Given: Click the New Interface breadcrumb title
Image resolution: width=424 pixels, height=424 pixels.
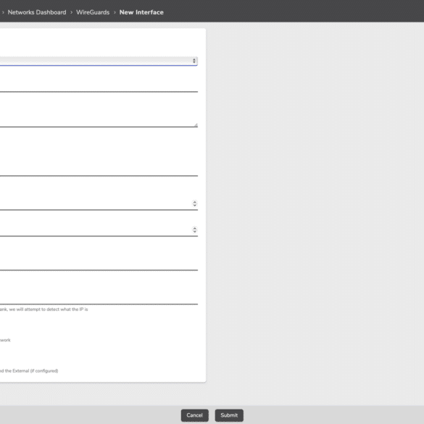Looking at the screenshot, I should pos(141,12).
